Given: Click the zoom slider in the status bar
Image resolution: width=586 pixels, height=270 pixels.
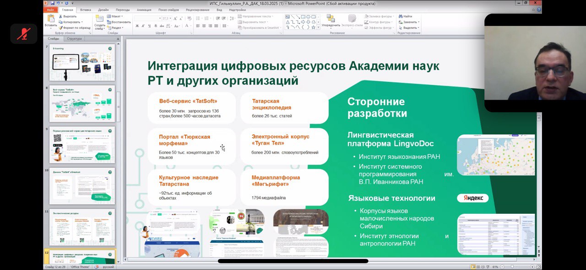Looking at the screenshot, I should tap(512, 267).
